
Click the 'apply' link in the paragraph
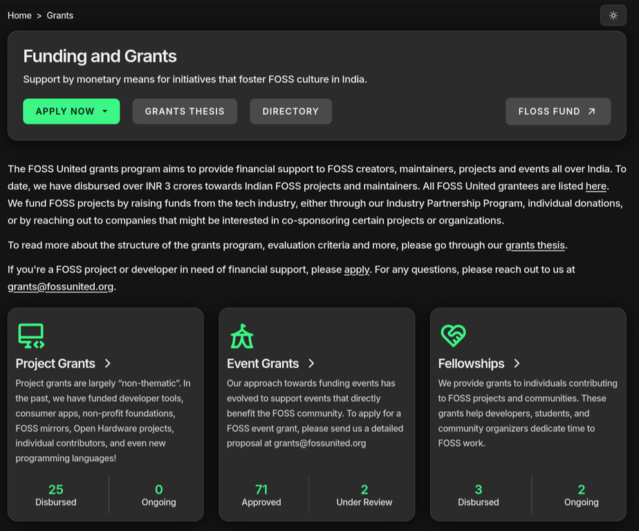click(x=357, y=269)
